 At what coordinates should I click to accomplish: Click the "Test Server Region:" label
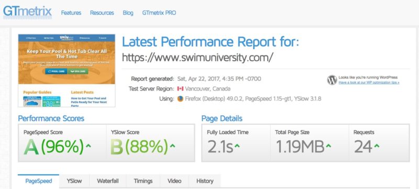coord(151,88)
